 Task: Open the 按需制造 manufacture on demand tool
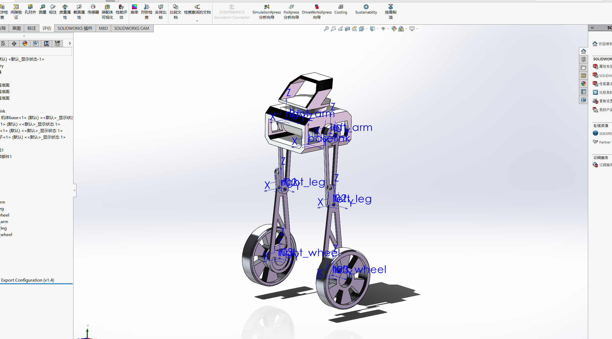pos(391,12)
